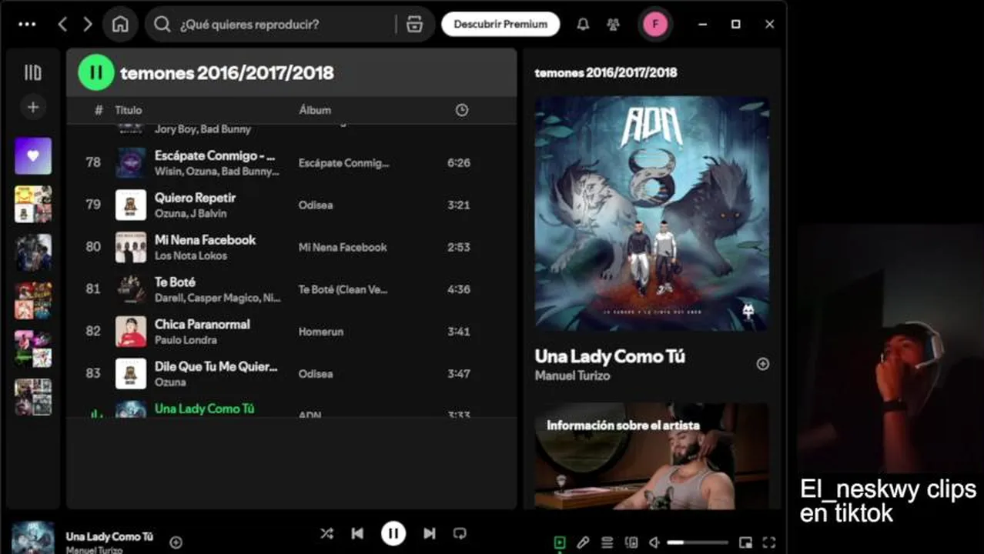The width and height of the screenshot is (984, 554).
Task: Open artist link 'Paulo Londra'
Action: (186, 340)
